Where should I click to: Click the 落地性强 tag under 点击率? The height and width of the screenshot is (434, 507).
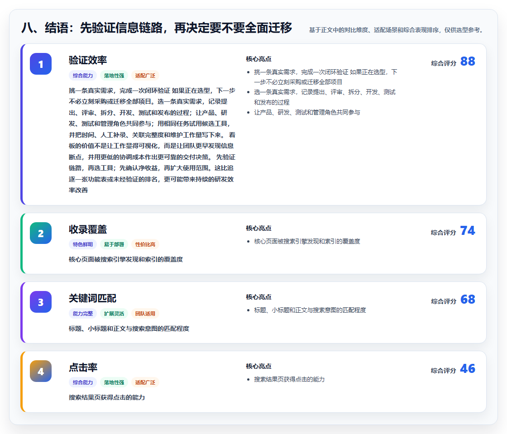tap(114, 382)
